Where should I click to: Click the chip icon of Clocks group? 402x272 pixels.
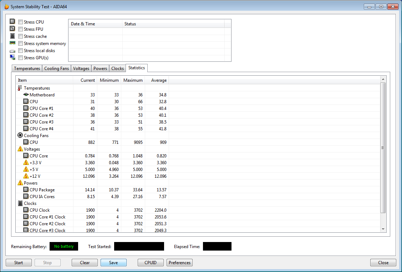tap(20, 203)
